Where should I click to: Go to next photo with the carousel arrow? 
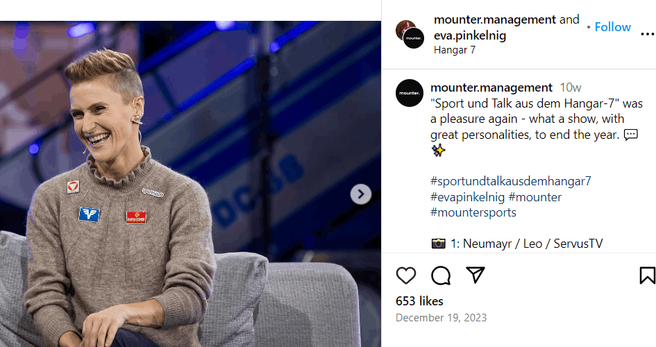point(360,194)
